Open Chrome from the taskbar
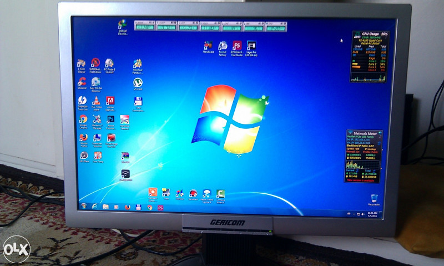 pyautogui.click(x=149, y=208)
